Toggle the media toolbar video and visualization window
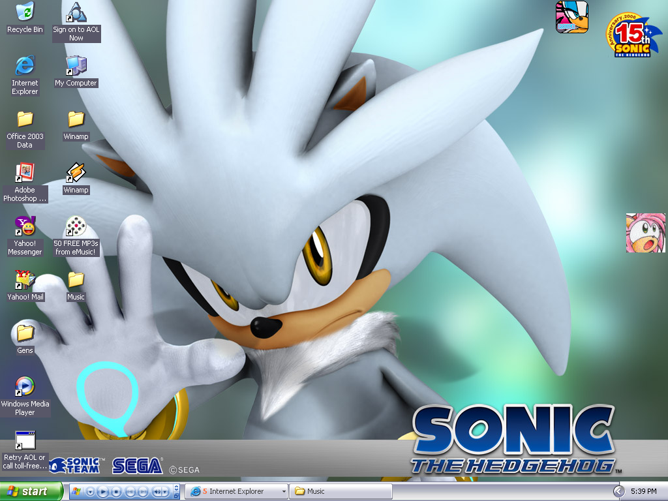The height and width of the screenshot is (501, 668). (176, 487)
